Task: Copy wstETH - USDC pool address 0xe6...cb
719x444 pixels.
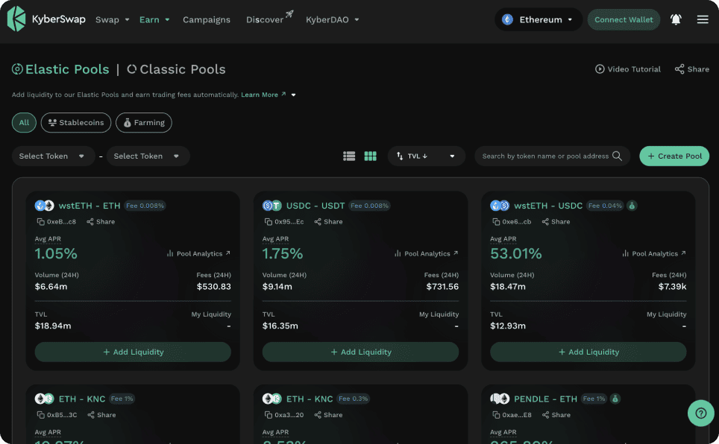Action: pos(496,222)
